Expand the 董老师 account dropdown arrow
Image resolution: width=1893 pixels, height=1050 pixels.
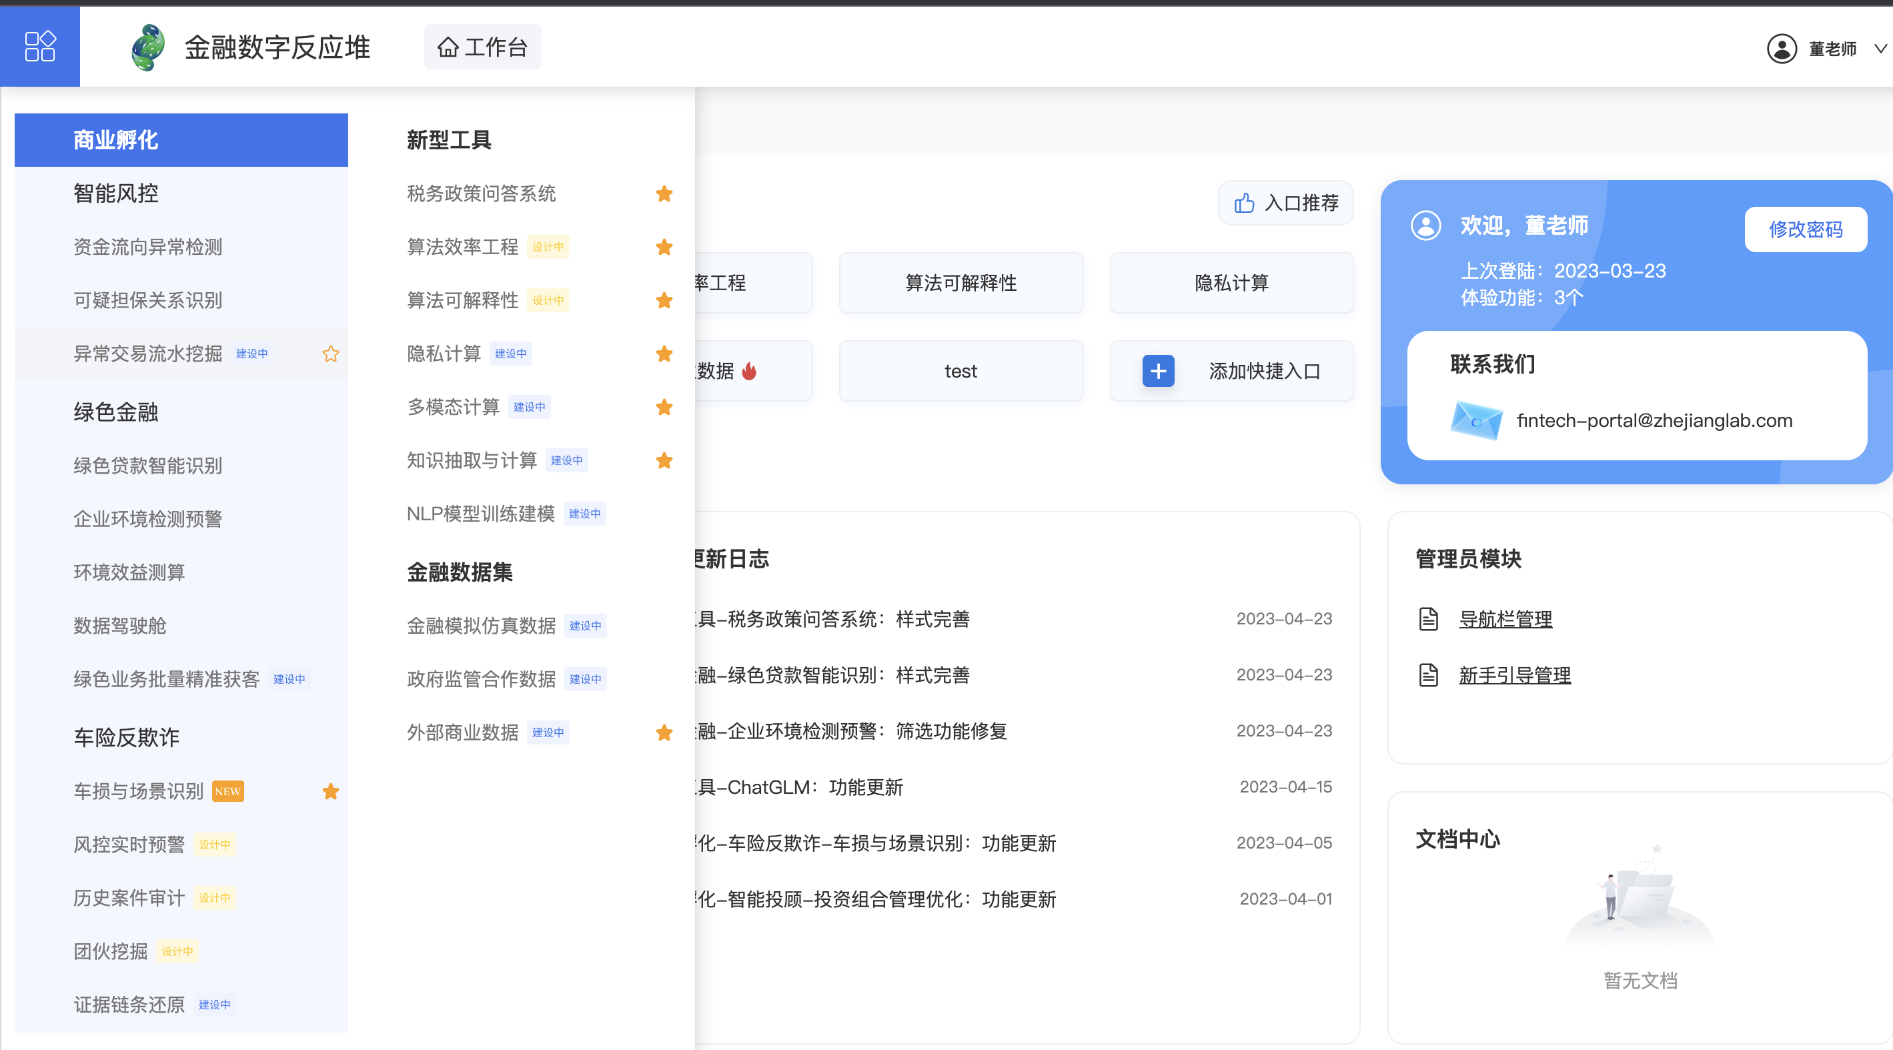point(1880,49)
